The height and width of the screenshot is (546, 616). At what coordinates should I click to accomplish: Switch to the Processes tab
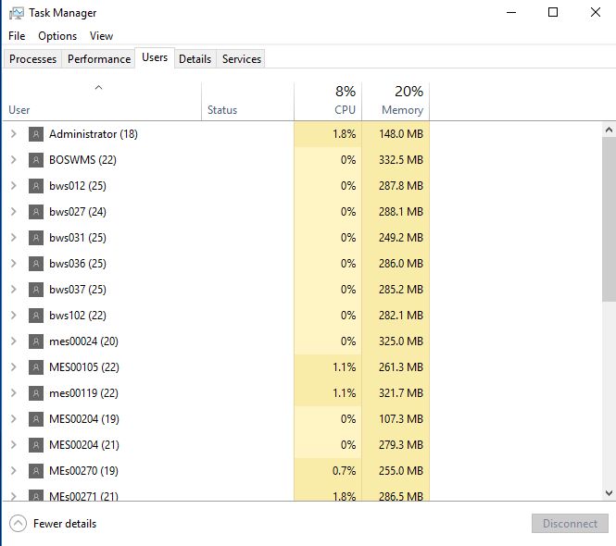coord(33,59)
